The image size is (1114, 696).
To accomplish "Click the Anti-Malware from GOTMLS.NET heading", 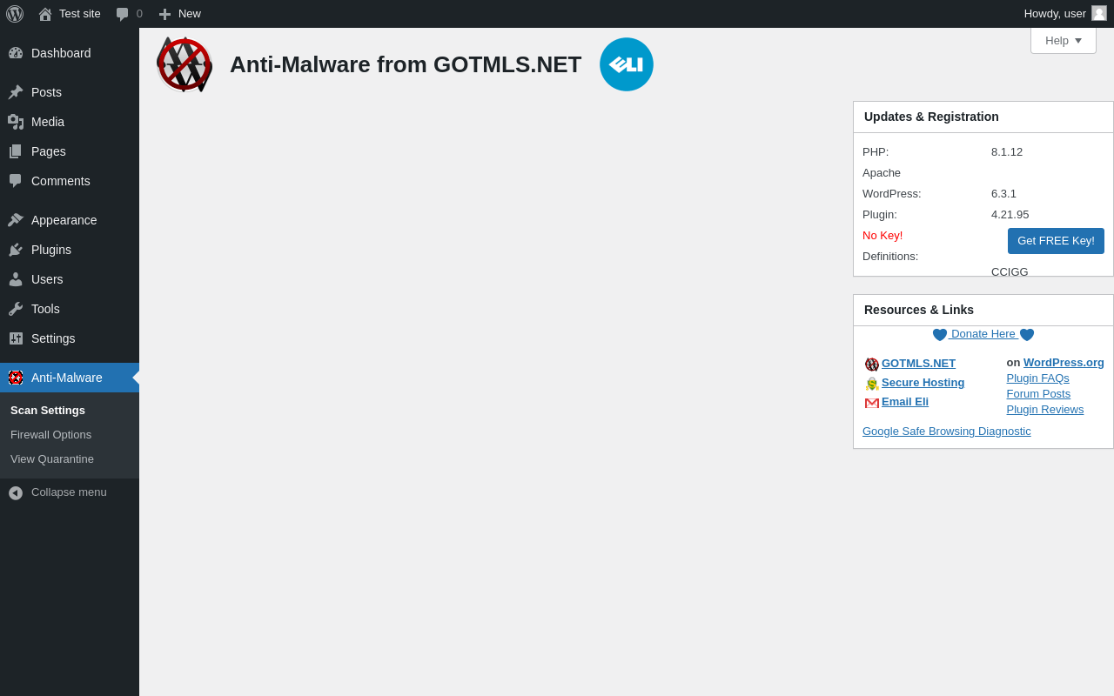I will [x=406, y=64].
